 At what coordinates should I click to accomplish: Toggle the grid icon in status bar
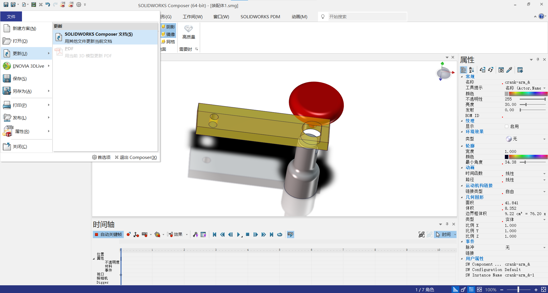pos(471,289)
